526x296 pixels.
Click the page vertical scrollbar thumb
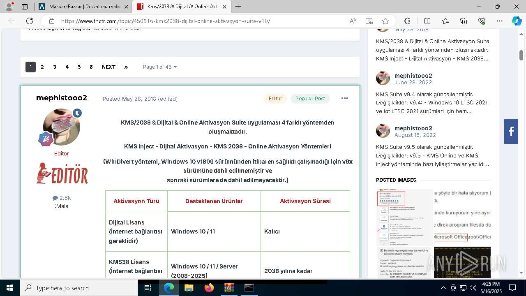[x=521, y=55]
